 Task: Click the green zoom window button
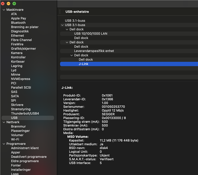click(14, 4)
